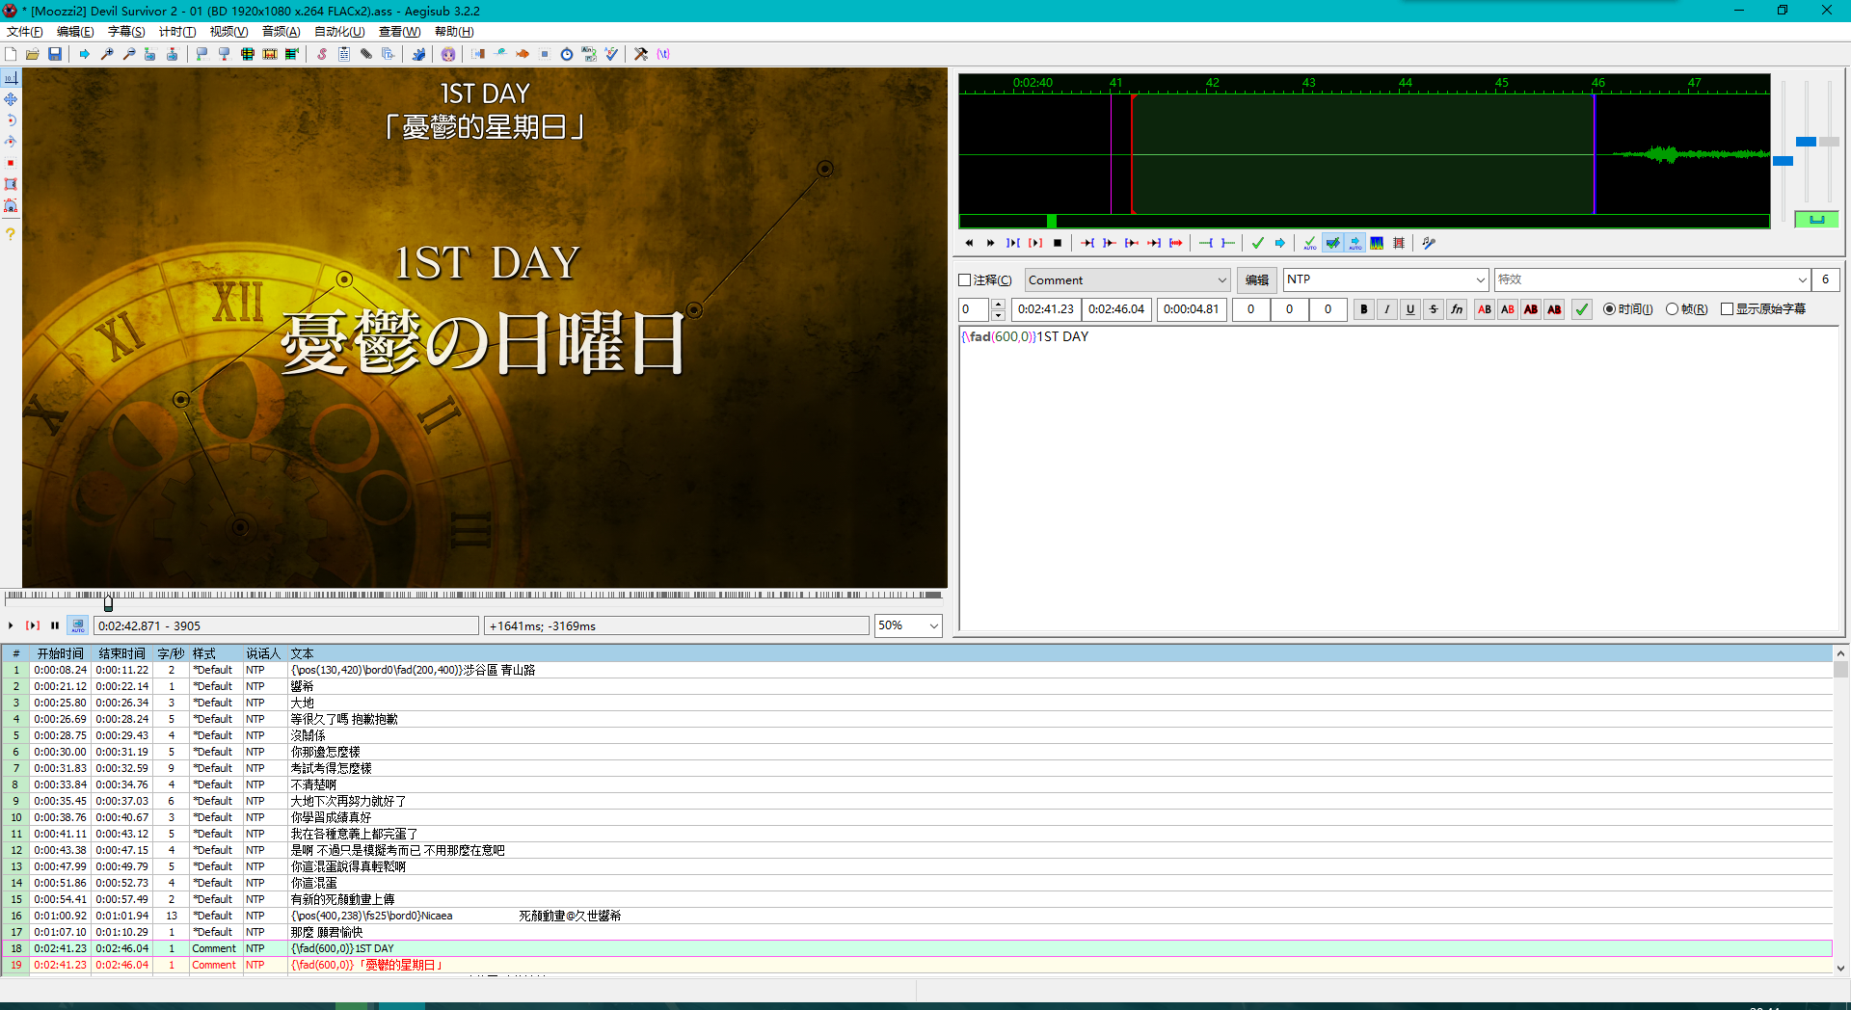Click the 编辑 style edit button
This screenshot has width=1851, height=1010.
click(x=1257, y=280)
